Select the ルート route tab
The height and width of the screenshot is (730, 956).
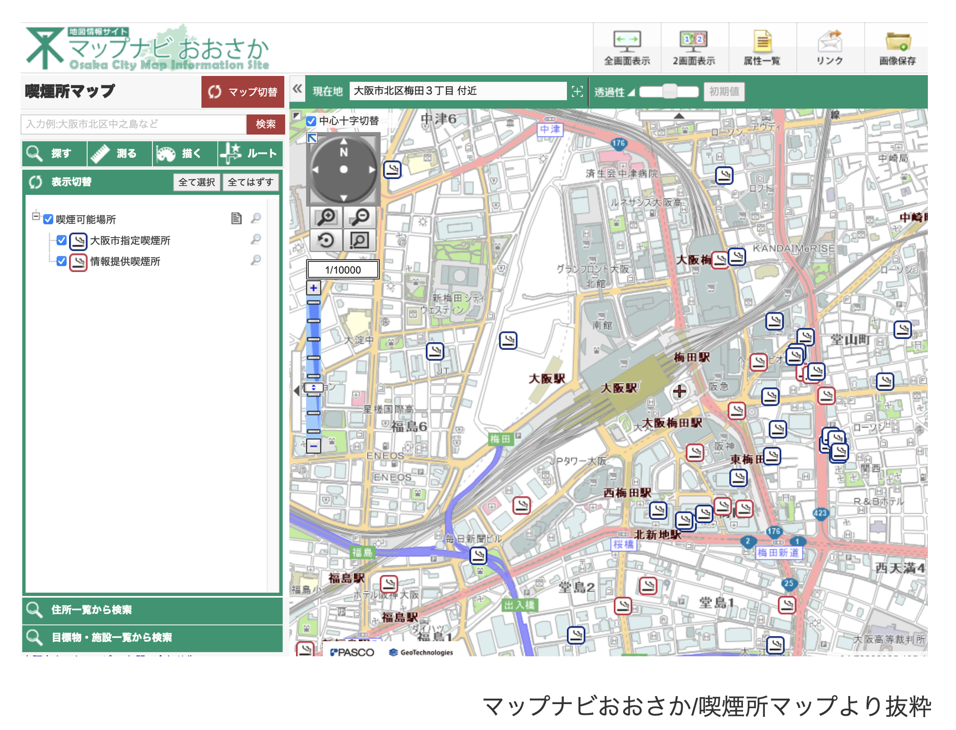(251, 154)
